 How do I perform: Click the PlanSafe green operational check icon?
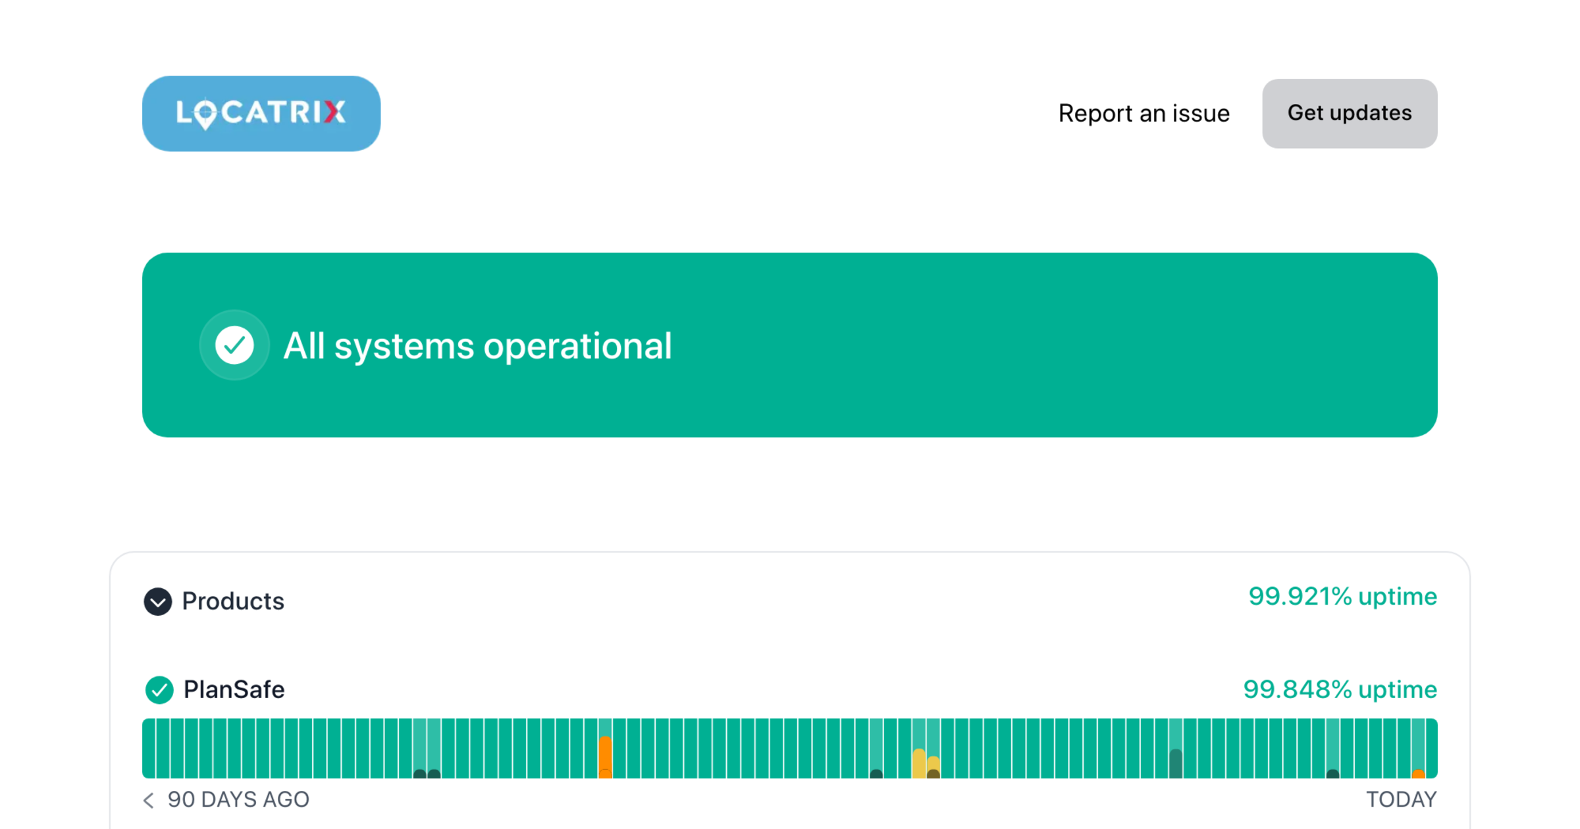point(159,690)
